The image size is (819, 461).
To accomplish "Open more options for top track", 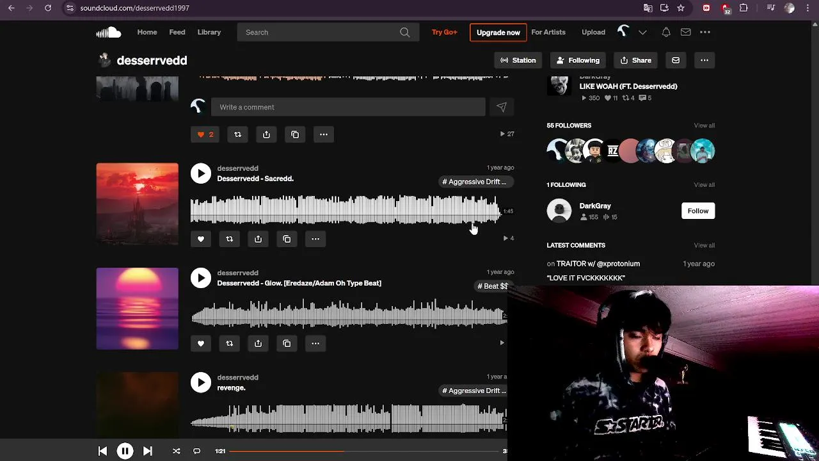I will coord(324,134).
